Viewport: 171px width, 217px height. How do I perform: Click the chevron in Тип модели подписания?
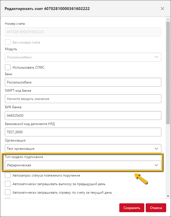pos(156,165)
